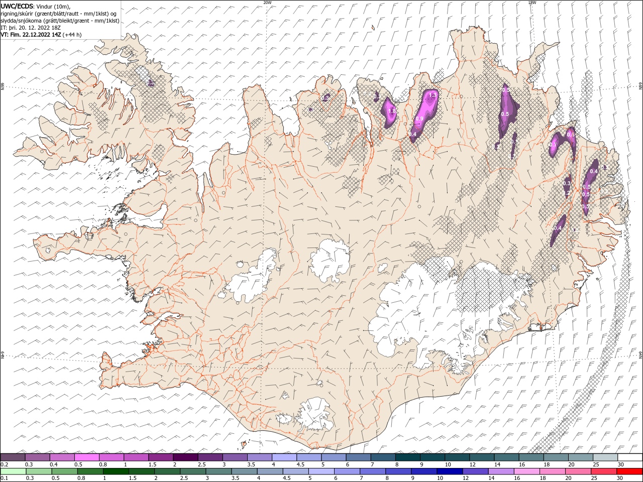The width and height of the screenshot is (643, 482).
Task: Click the '1.3' value on the pink snow area
Action: pyautogui.click(x=432, y=95)
